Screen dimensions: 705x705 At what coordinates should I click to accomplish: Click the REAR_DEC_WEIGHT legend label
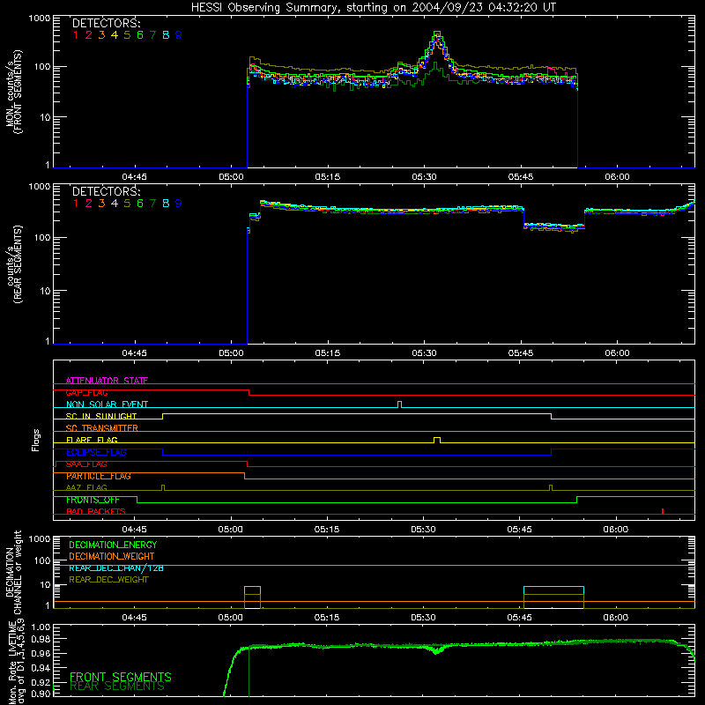click(108, 580)
